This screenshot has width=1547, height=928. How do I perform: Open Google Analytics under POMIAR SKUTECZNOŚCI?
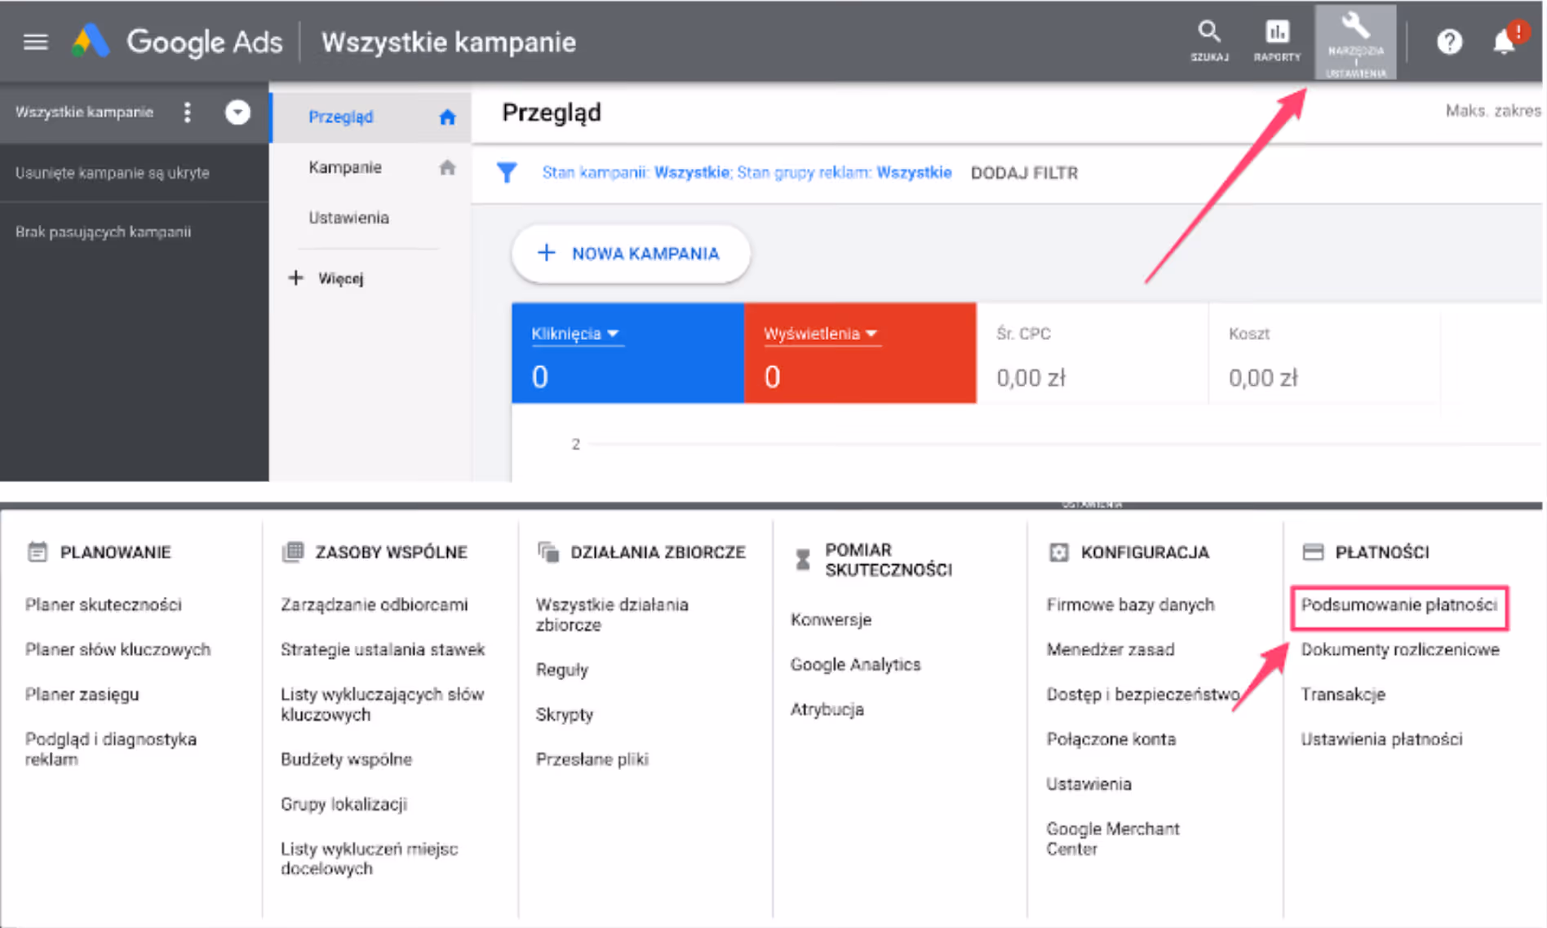[x=855, y=664]
